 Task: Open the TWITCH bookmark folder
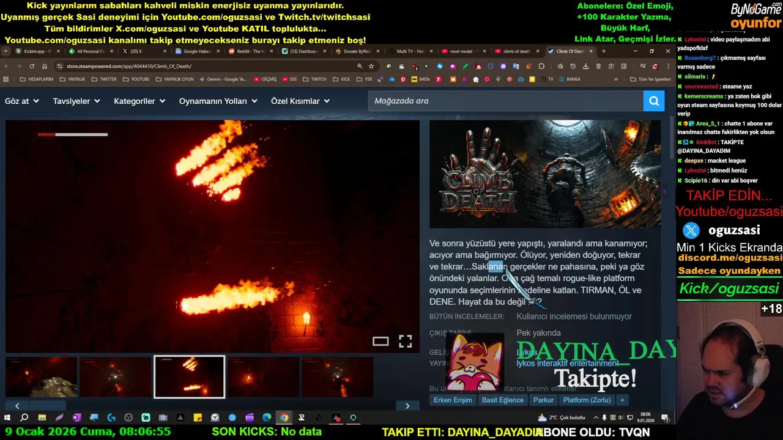[x=315, y=79]
